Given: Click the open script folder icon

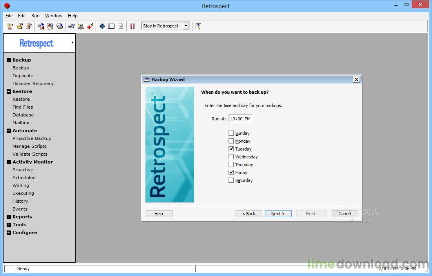Looking at the screenshot, I should 20,26.
